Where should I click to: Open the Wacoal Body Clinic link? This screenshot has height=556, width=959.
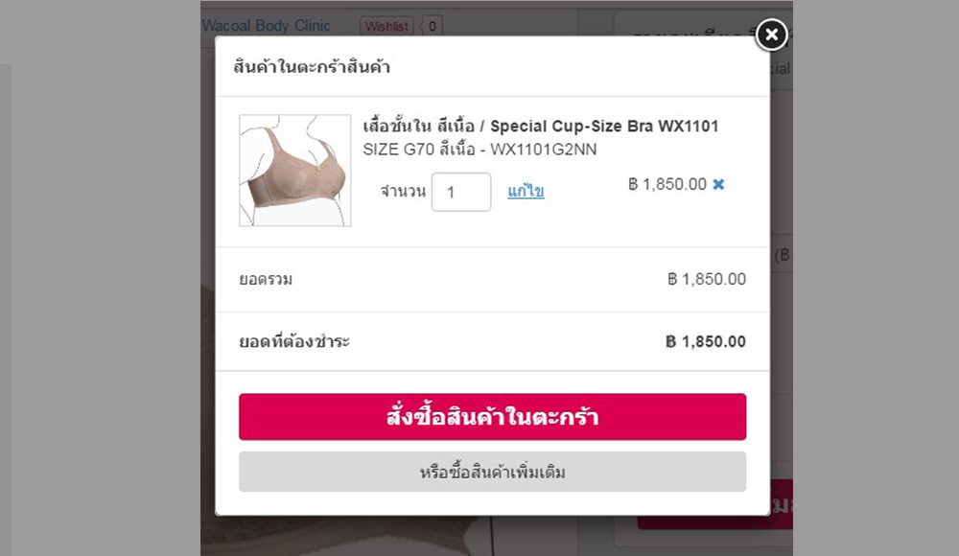tap(266, 26)
